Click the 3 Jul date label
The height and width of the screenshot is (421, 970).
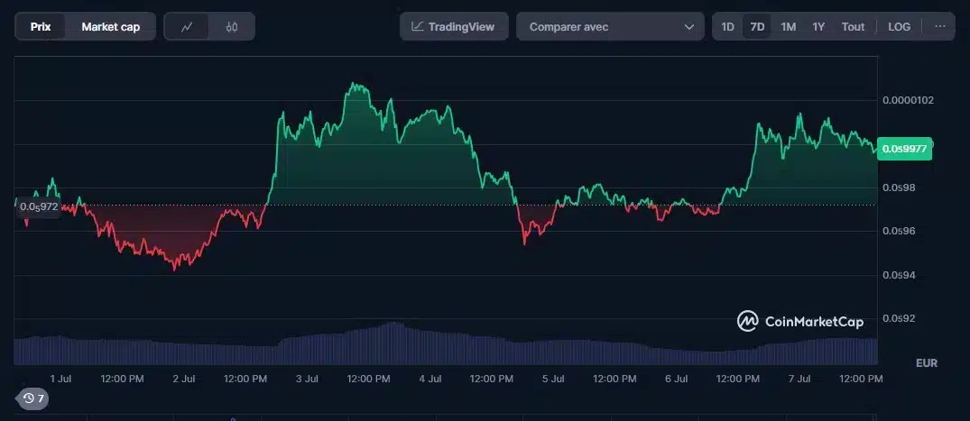tap(307, 379)
